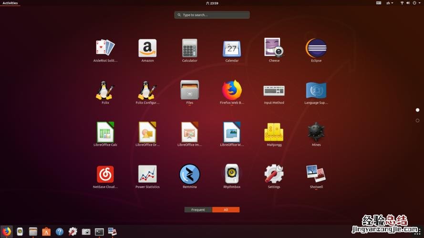Click the Rhythmbox speaker icon in dock

(x=20, y=231)
